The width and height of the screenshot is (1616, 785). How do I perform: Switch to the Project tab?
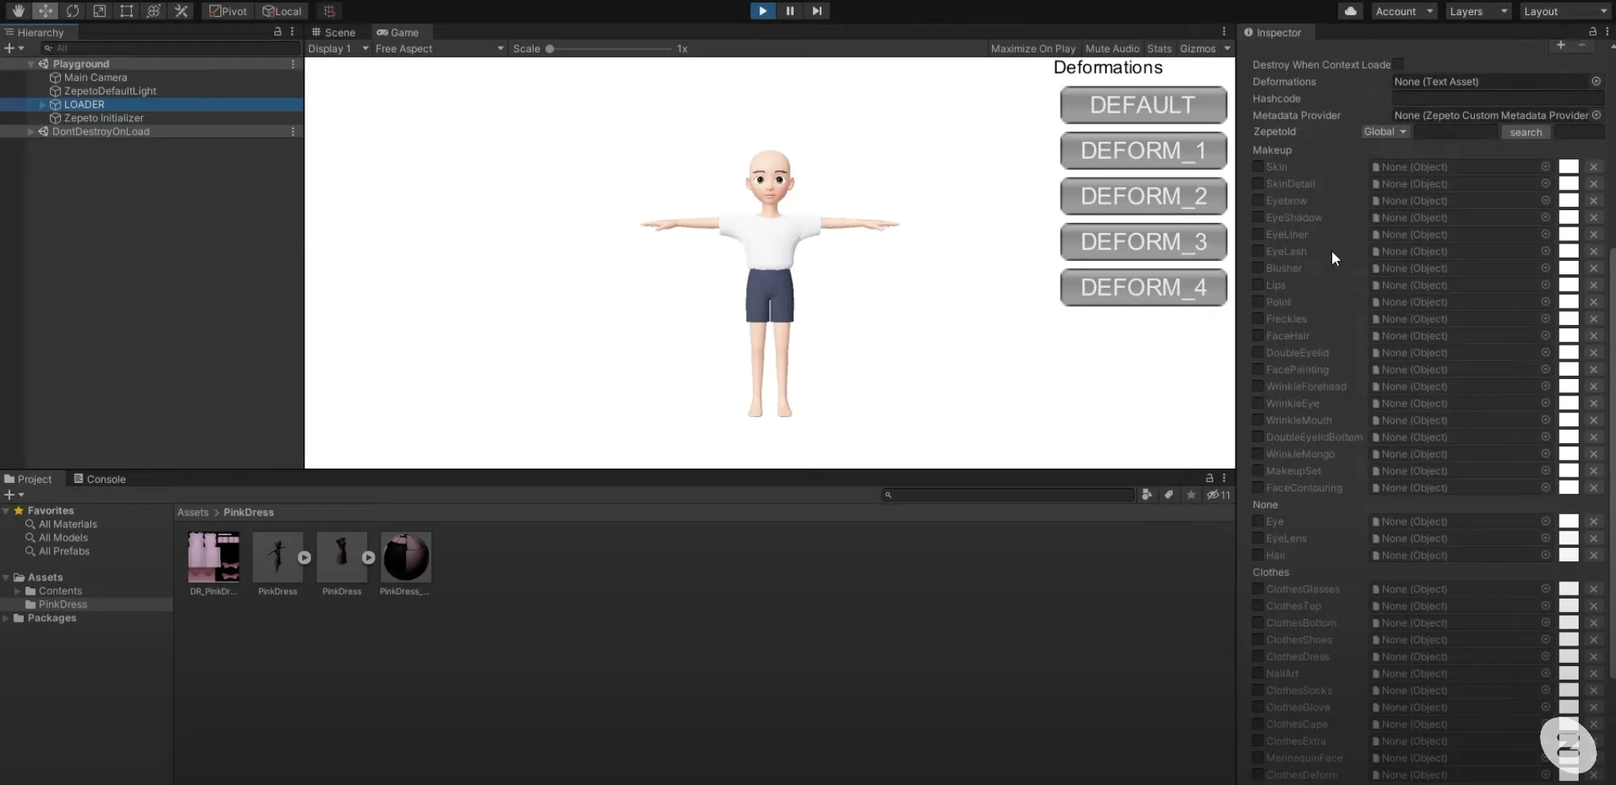(x=29, y=479)
